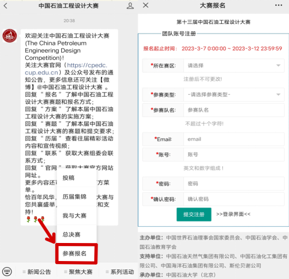Screen dimensions: 289x279
Task: Open the account profile person icon
Action: (130, 6)
